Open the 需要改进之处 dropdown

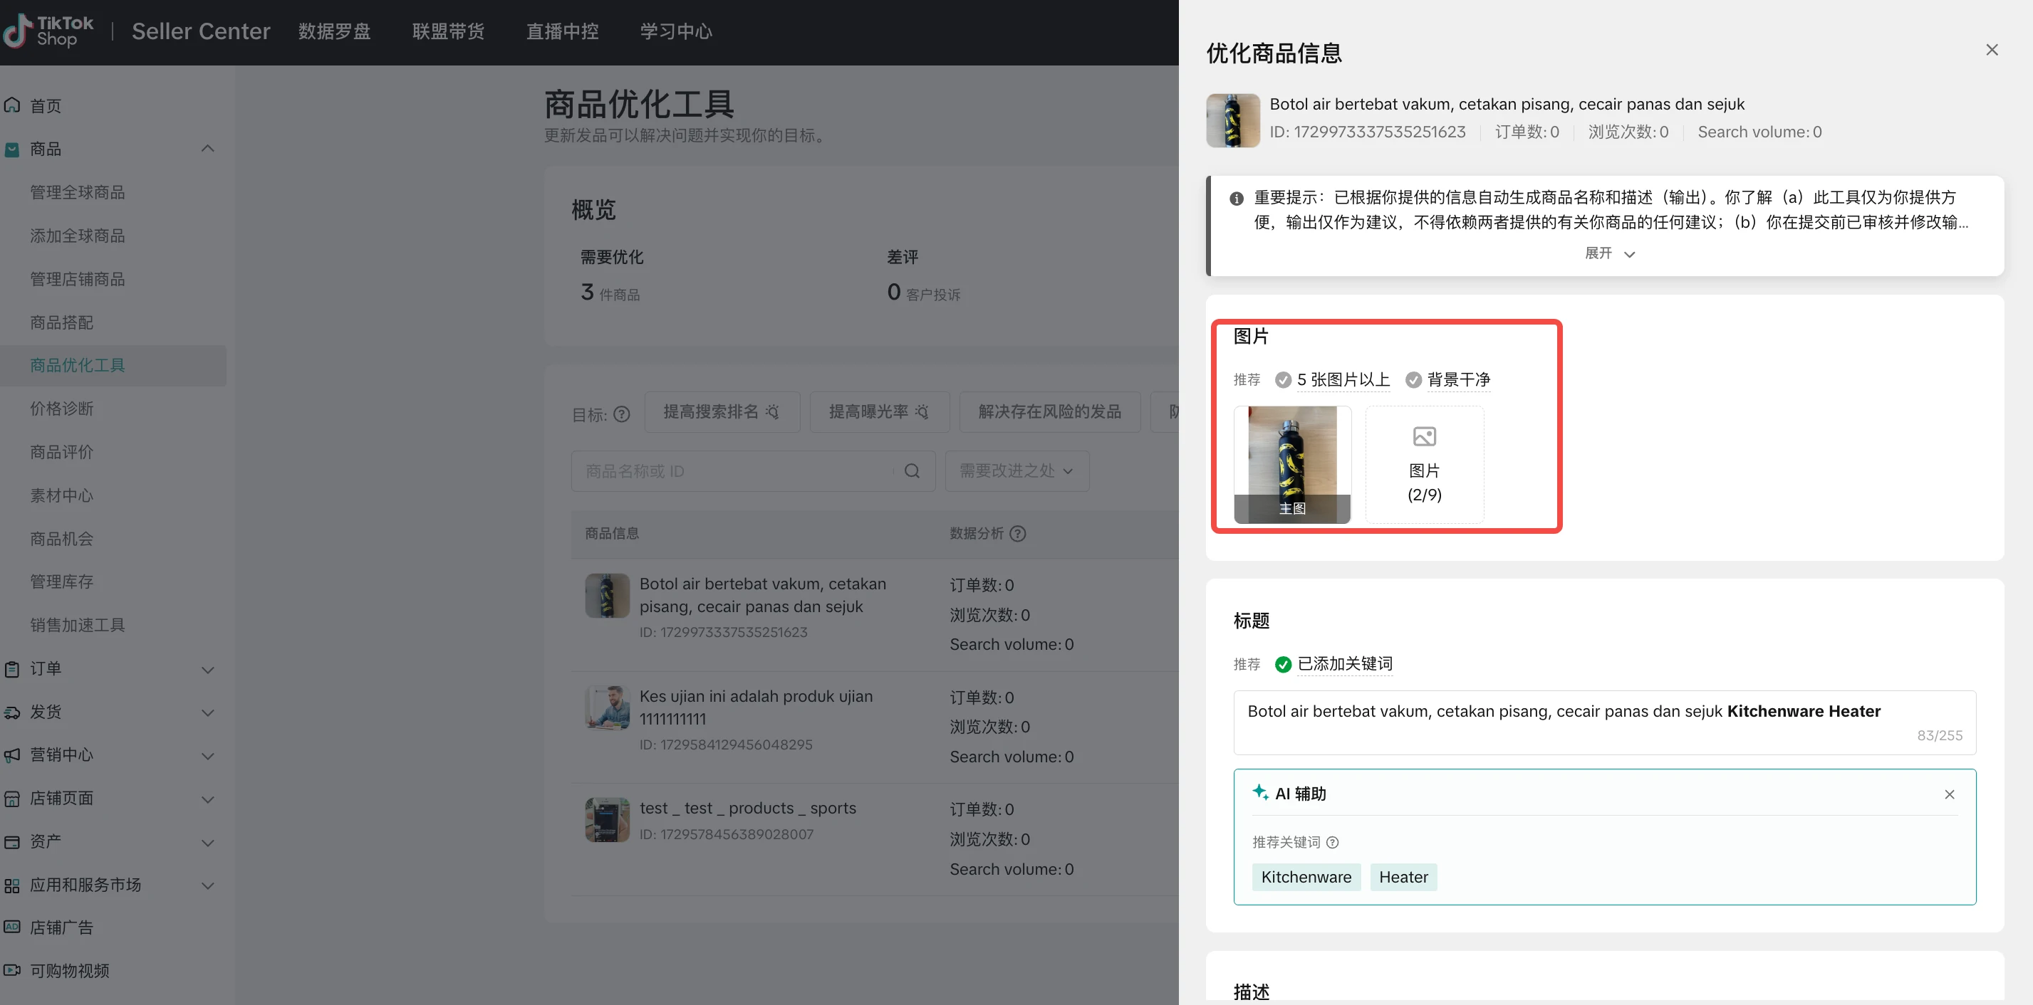(x=1016, y=471)
